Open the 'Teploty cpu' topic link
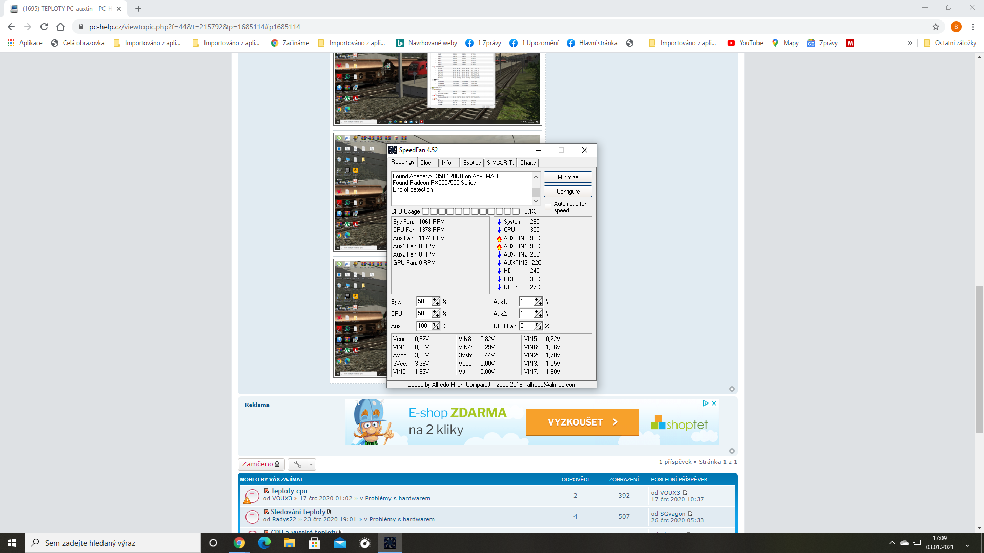The image size is (984, 553). [289, 491]
